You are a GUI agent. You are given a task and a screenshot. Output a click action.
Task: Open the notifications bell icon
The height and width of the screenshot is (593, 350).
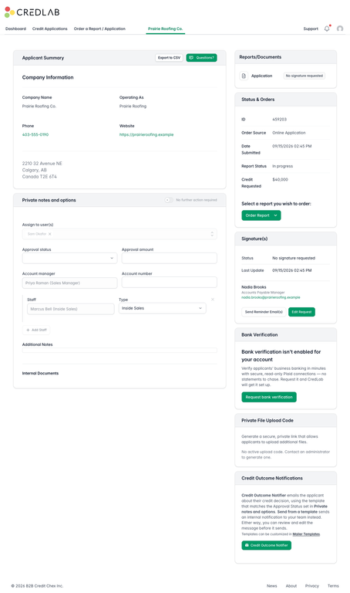coord(327,29)
